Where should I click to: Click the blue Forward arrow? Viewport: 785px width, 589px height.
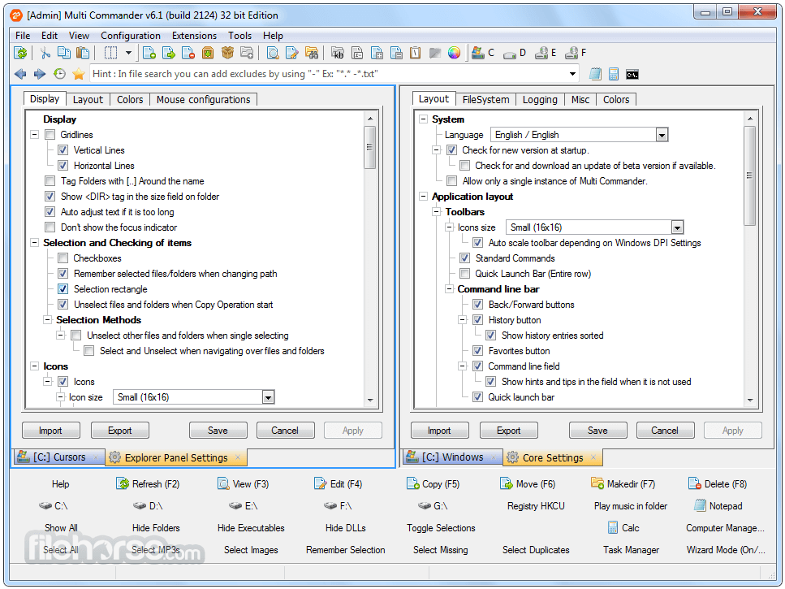[40, 74]
